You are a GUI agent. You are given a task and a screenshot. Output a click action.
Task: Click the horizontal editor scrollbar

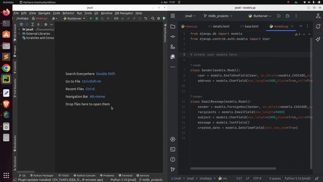tap(233, 168)
